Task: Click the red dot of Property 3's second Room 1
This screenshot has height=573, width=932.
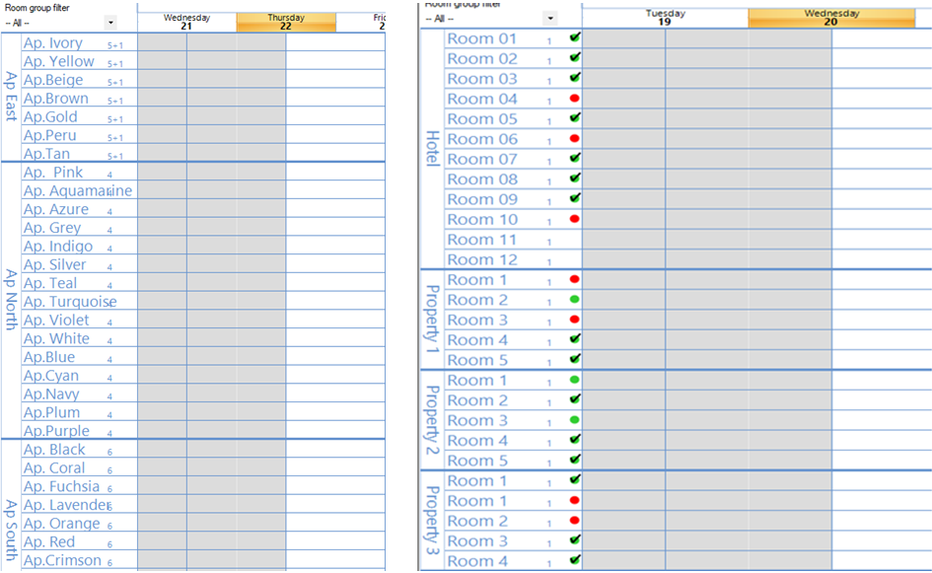Action: (574, 500)
